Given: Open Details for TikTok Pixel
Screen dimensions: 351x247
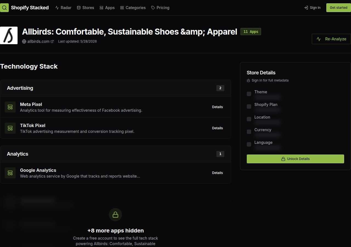Looking at the screenshot, I should (217, 128).
